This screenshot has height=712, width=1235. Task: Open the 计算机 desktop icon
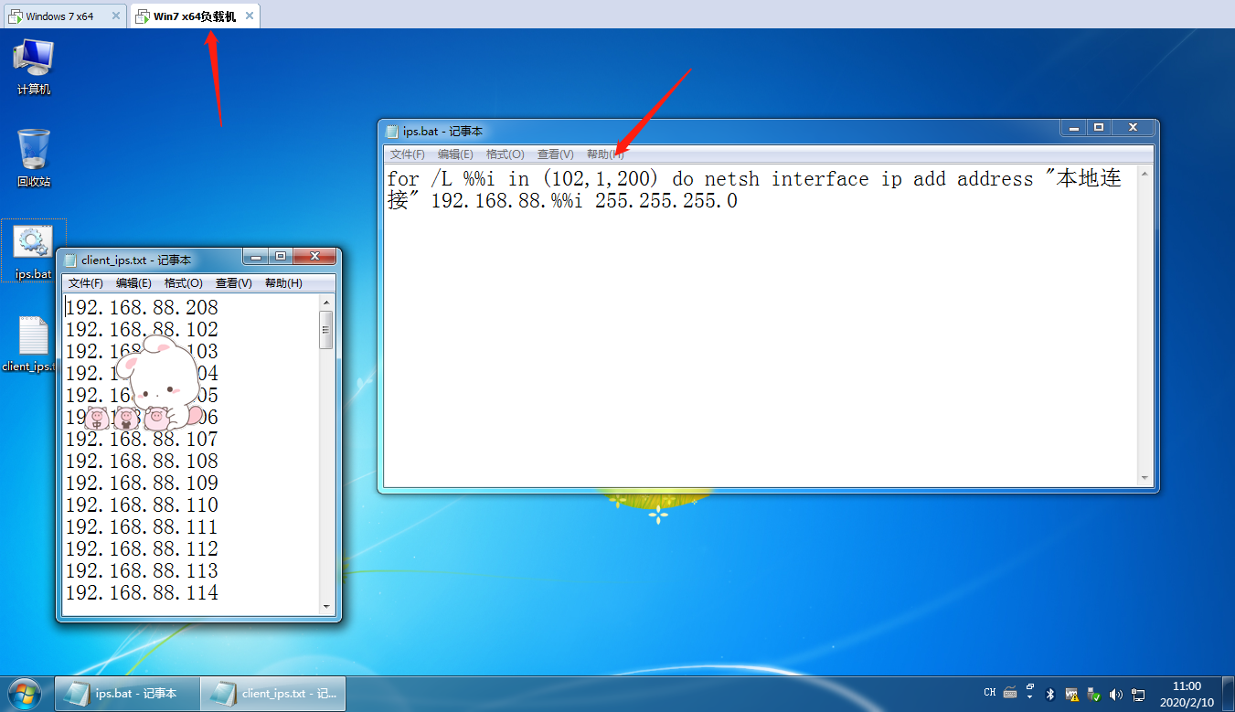coord(34,67)
